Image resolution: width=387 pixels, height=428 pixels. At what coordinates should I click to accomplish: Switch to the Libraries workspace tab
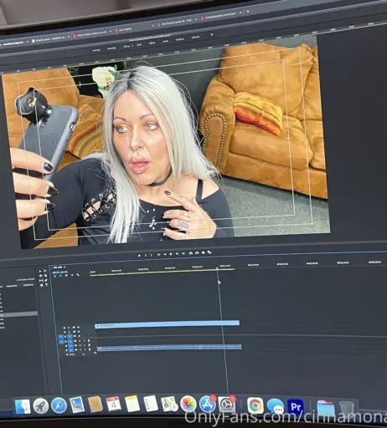point(195,37)
